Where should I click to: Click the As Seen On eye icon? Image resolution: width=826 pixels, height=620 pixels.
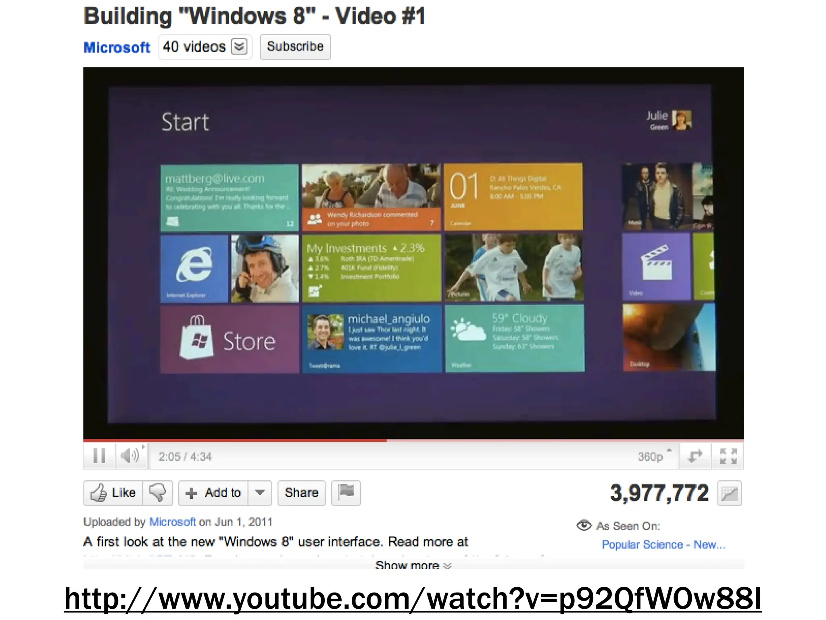pyautogui.click(x=584, y=526)
